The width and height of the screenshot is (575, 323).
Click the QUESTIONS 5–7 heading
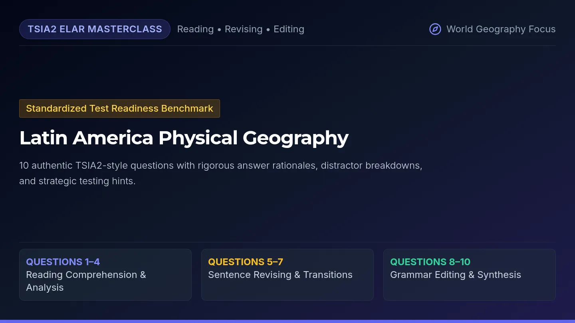pos(246,262)
